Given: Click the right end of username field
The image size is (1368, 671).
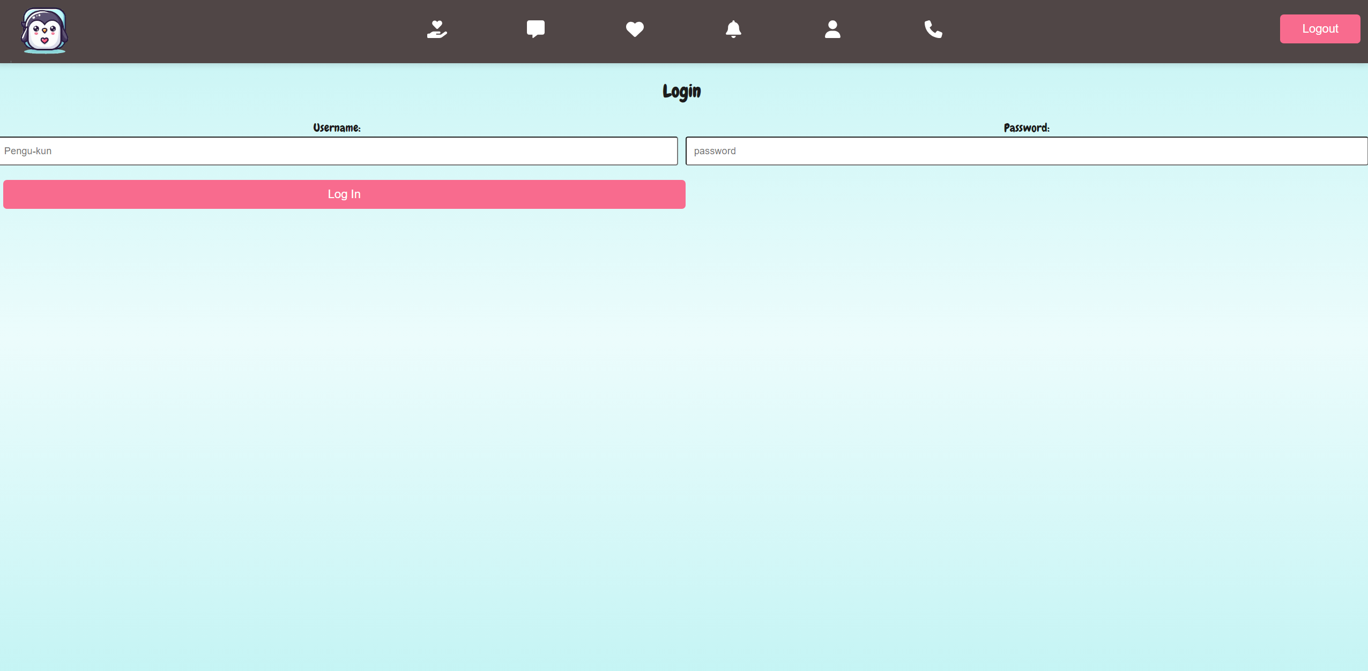Looking at the screenshot, I should point(662,151).
